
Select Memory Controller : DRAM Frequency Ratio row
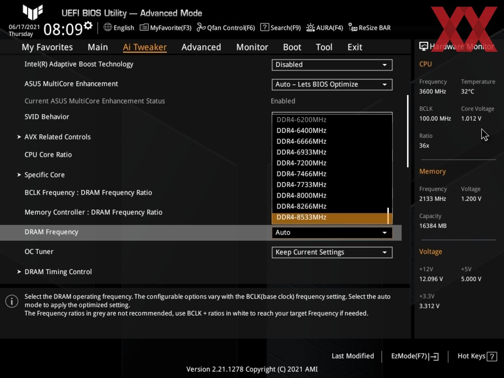point(93,212)
